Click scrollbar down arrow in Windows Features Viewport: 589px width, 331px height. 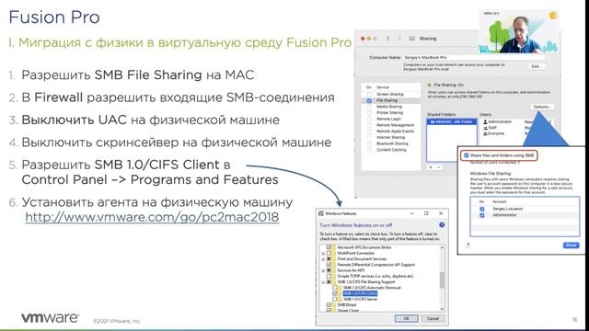442,309
